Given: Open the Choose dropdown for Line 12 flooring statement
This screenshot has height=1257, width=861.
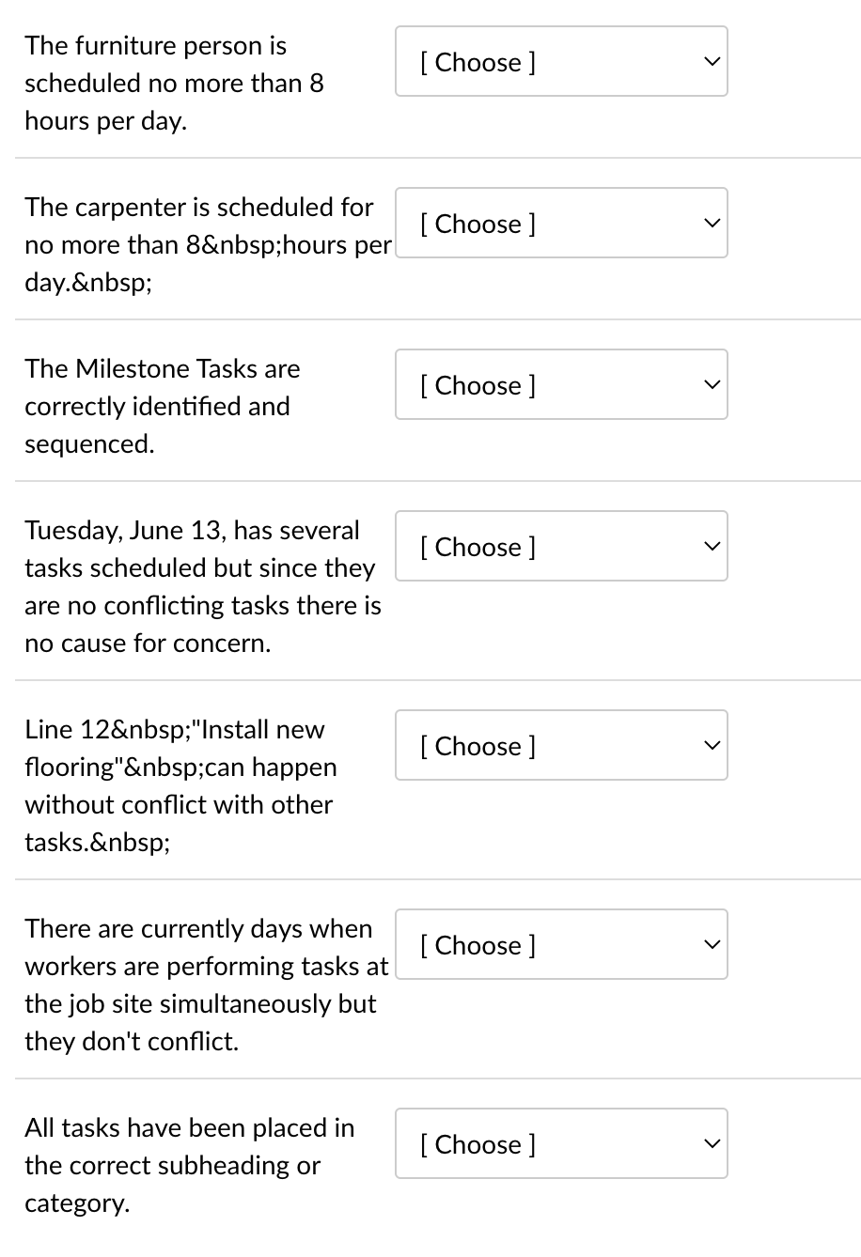Looking at the screenshot, I should (x=561, y=745).
